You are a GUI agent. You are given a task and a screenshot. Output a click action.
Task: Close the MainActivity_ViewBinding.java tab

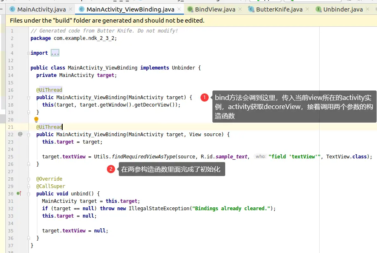(x=179, y=9)
